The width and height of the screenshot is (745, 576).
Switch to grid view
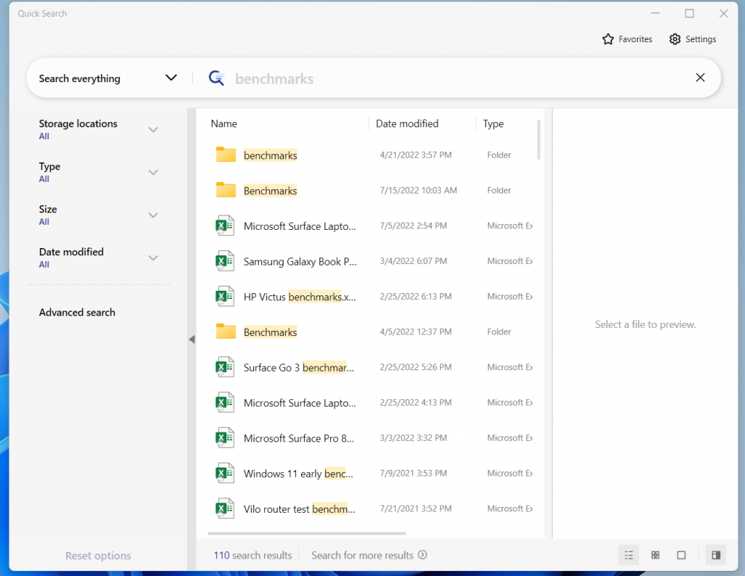[655, 554]
